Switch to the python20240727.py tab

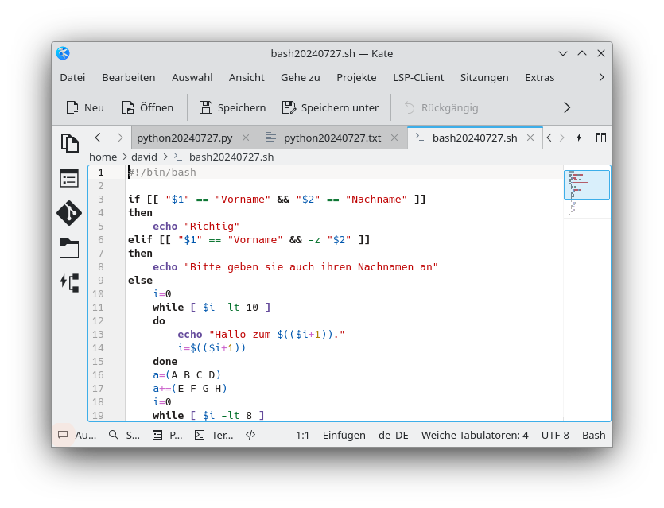pyautogui.click(x=184, y=138)
